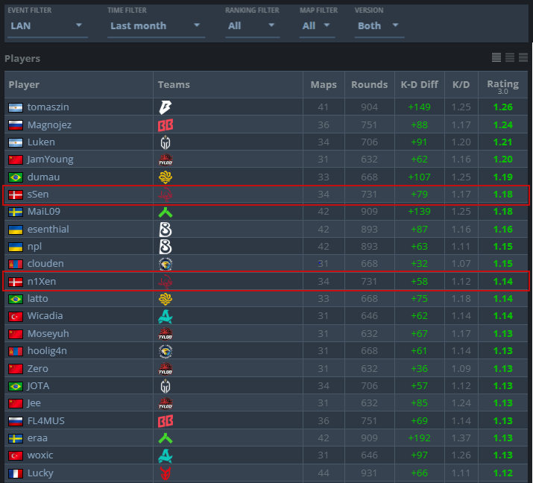The width and height of the screenshot is (533, 483).
Task: Sort table by Maps column header
Action: (324, 85)
